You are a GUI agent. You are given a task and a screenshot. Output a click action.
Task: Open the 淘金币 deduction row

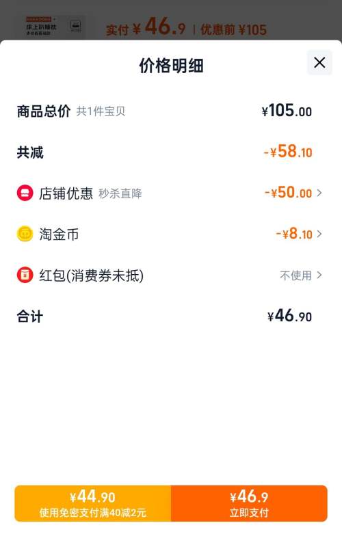(170, 234)
